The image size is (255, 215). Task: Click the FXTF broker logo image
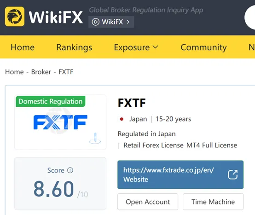click(x=60, y=122)
